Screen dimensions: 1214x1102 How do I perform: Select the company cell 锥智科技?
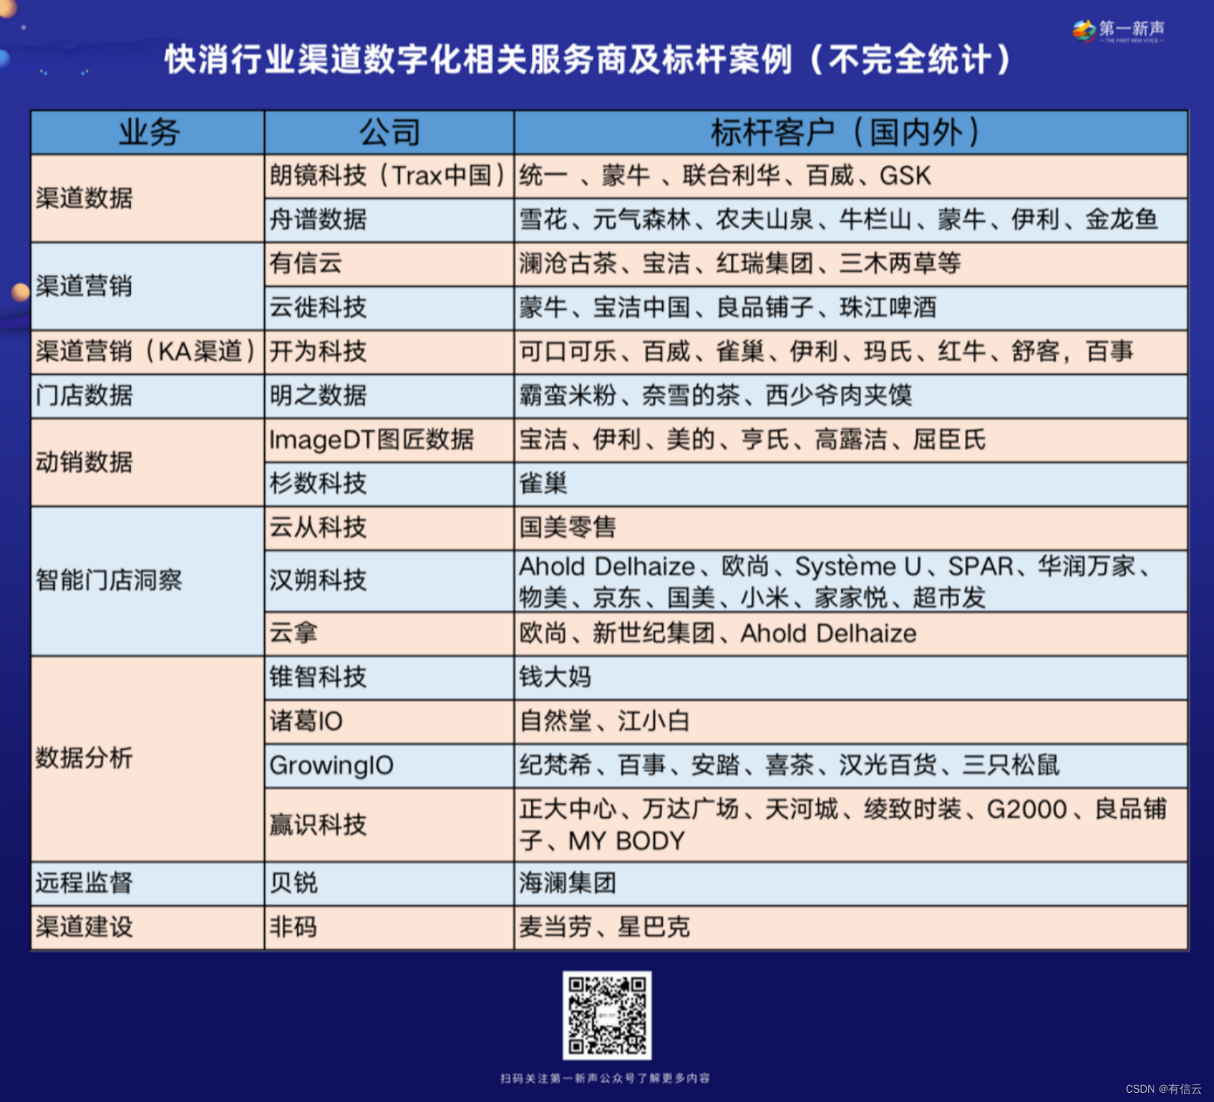(390, 677)
